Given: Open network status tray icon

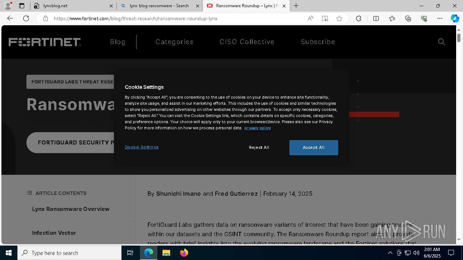Looking at the screenshot, I should 408,253.
